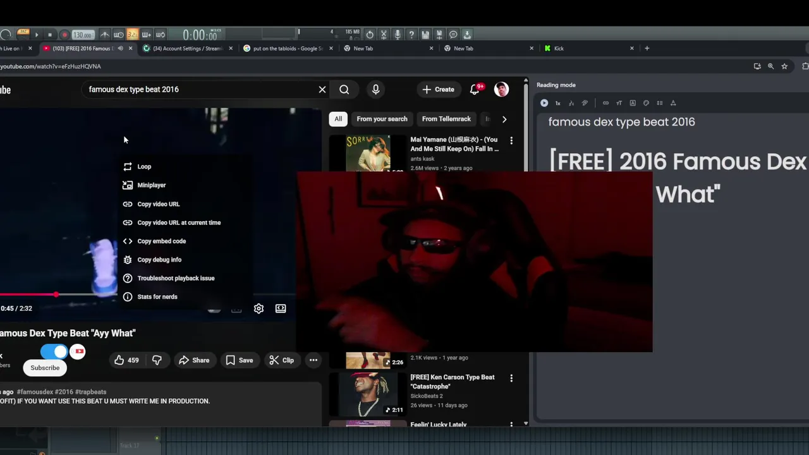The height and width of the screenshot is (455, 809).
Task: Toggle the FL Studio recording countdown
Action: (132, 35)
